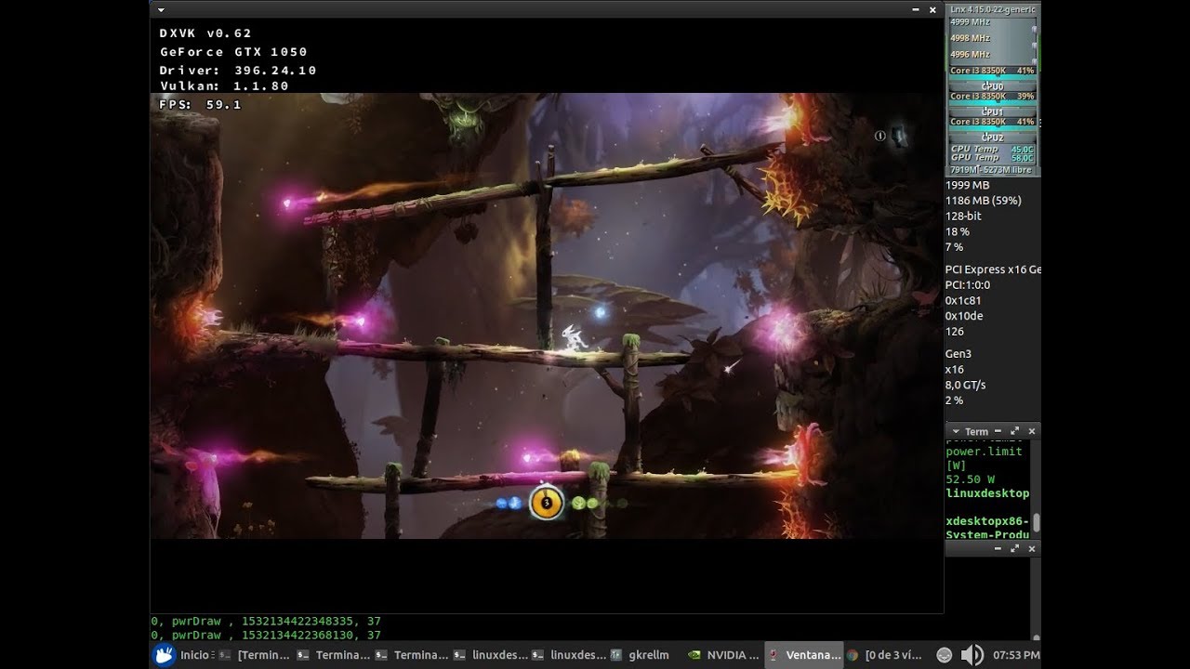Click the '52.50 W' terminal output

tap(970, 479)
